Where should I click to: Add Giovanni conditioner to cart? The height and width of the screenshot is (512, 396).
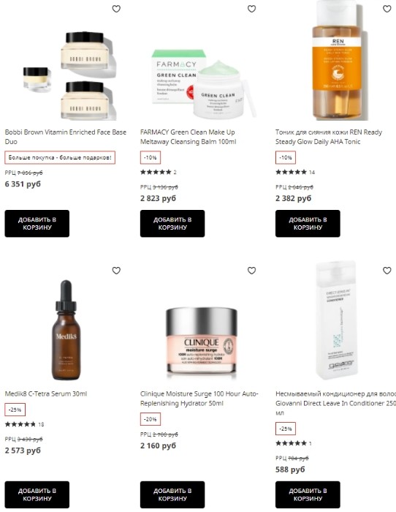pyautogui.click(x=308, y=494)
